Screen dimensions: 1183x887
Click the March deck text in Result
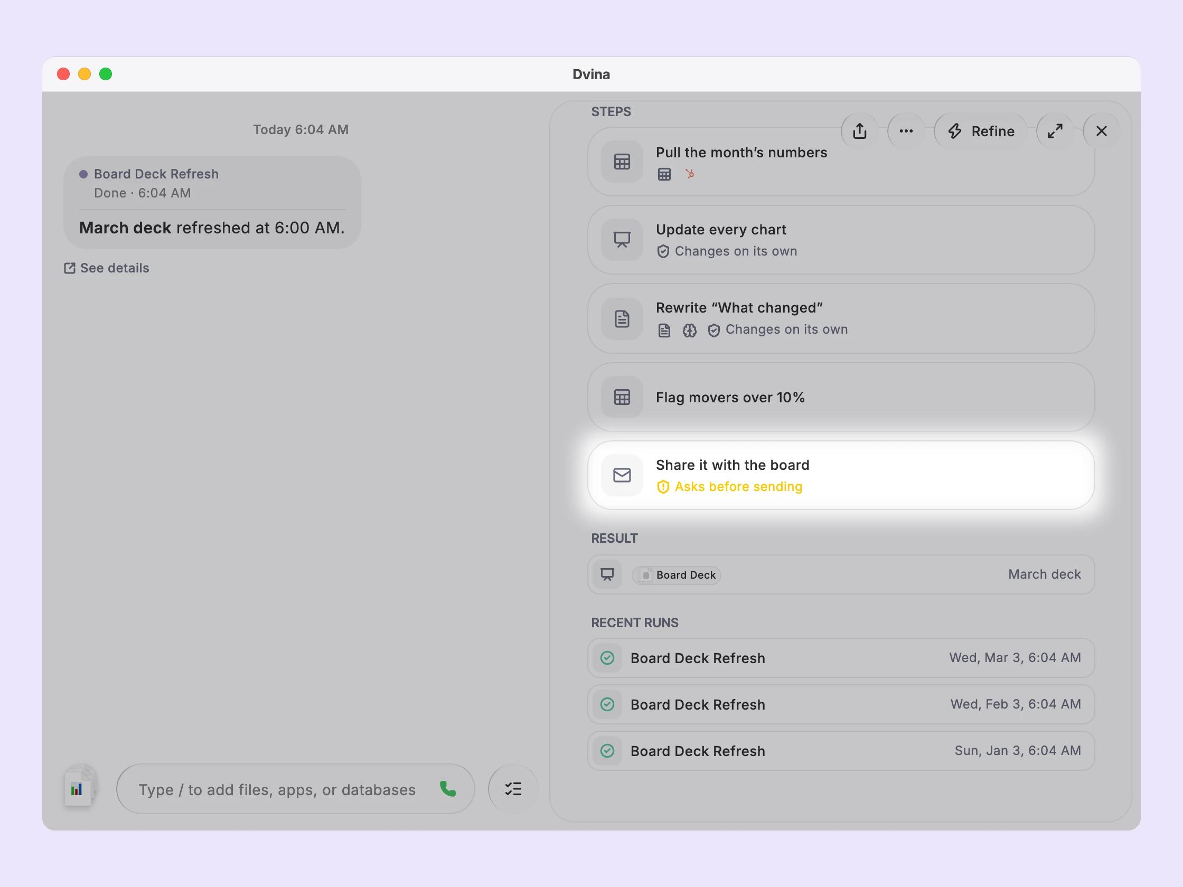(x=1044, y=574)
